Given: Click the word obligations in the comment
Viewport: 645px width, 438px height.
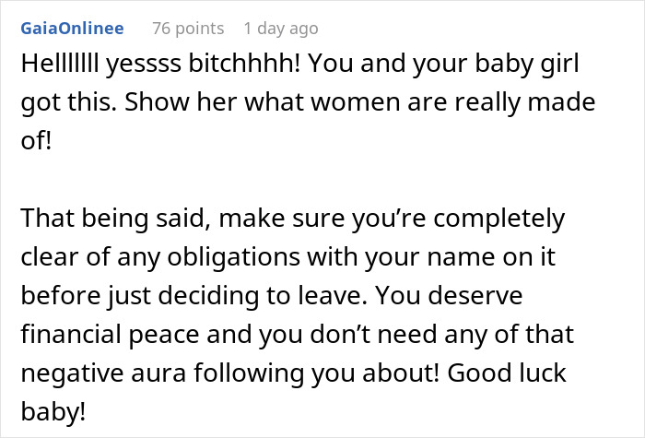Looking at the screenshot, I should (x=234, y=257).
